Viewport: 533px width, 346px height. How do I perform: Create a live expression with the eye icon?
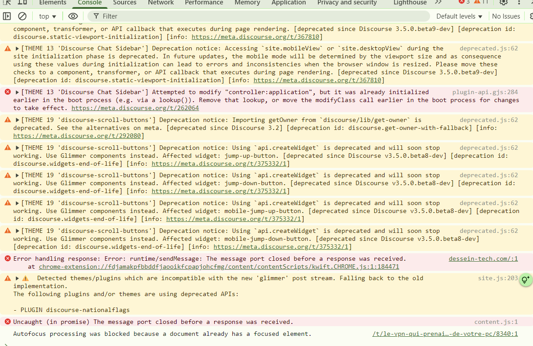click(73, 16)
